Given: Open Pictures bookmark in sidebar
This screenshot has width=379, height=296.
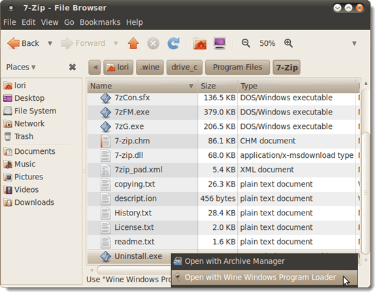Looking at the screenshot, I should pyautogui.click(x=24, y=177).
